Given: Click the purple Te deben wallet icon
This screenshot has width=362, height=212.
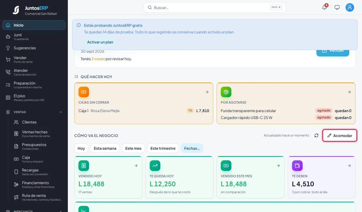Looking at the screenshot, I should click(297, 166).
